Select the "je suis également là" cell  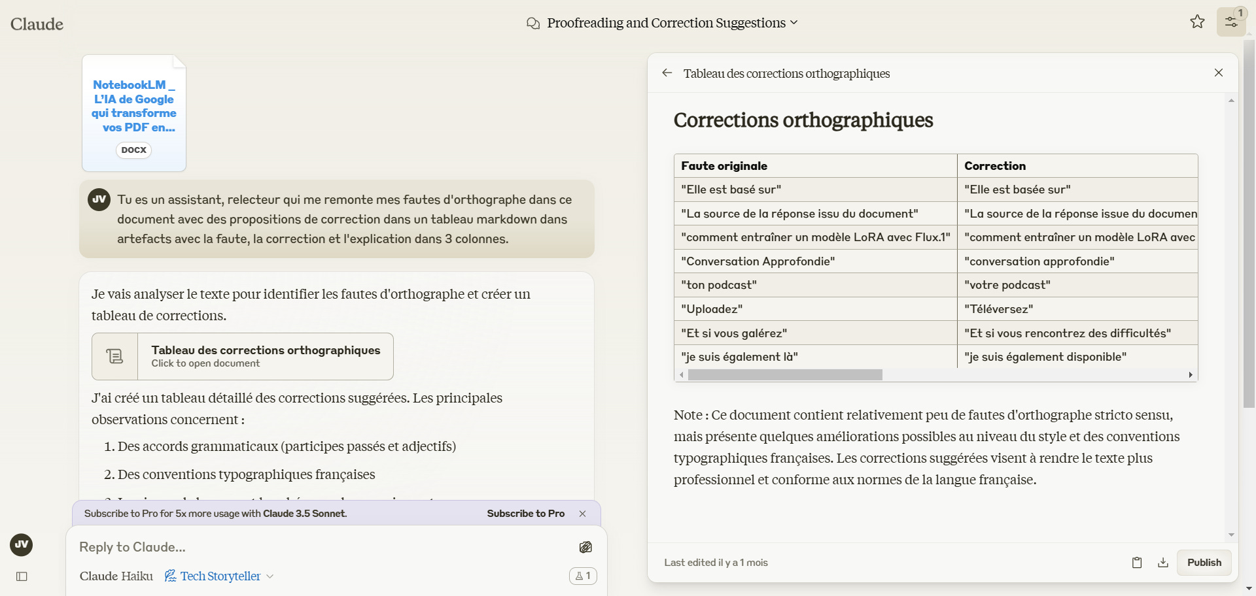[x=816, y=357]
